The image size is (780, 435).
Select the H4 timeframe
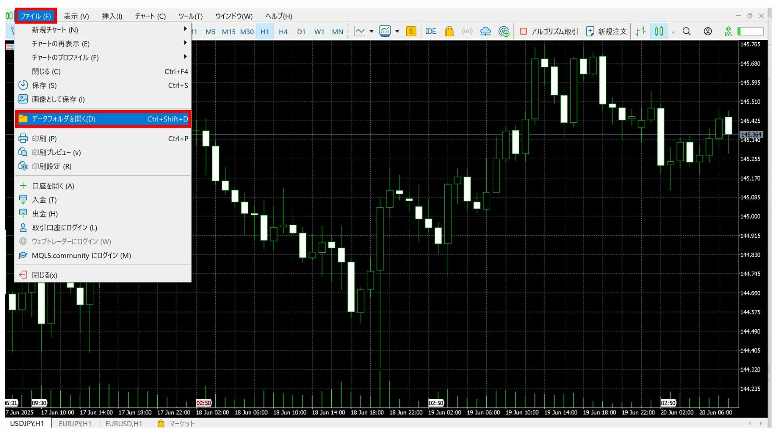tap(283, 32)
